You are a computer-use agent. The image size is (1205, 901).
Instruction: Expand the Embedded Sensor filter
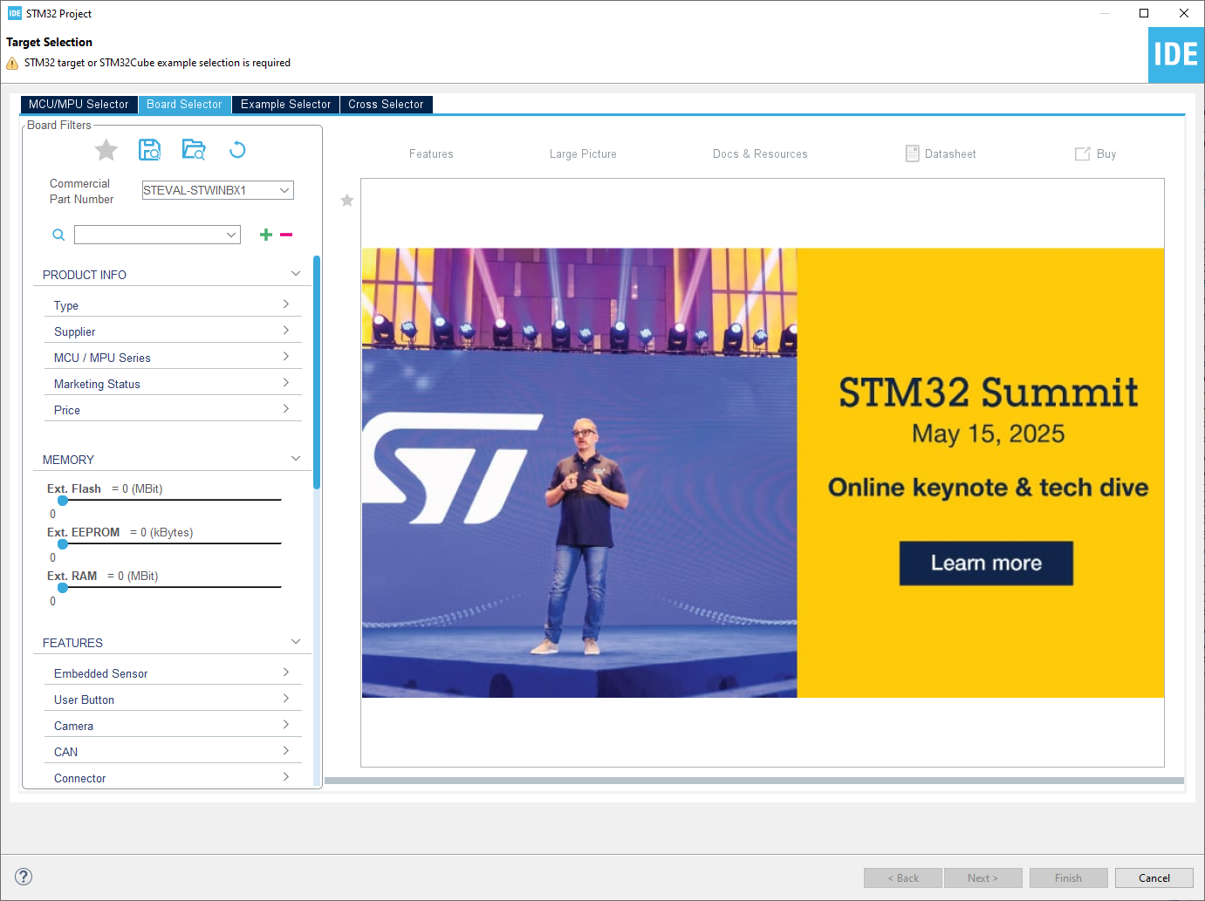tap(285, 672)
